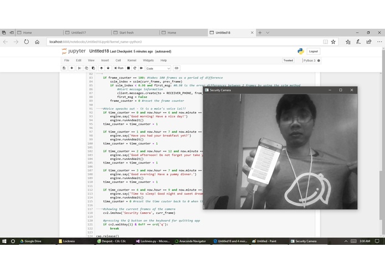The image size is (385, 273).
Task: Paste cells below in Jupyter toolbar
Action: pyautogui.click(x=93, y=68)
